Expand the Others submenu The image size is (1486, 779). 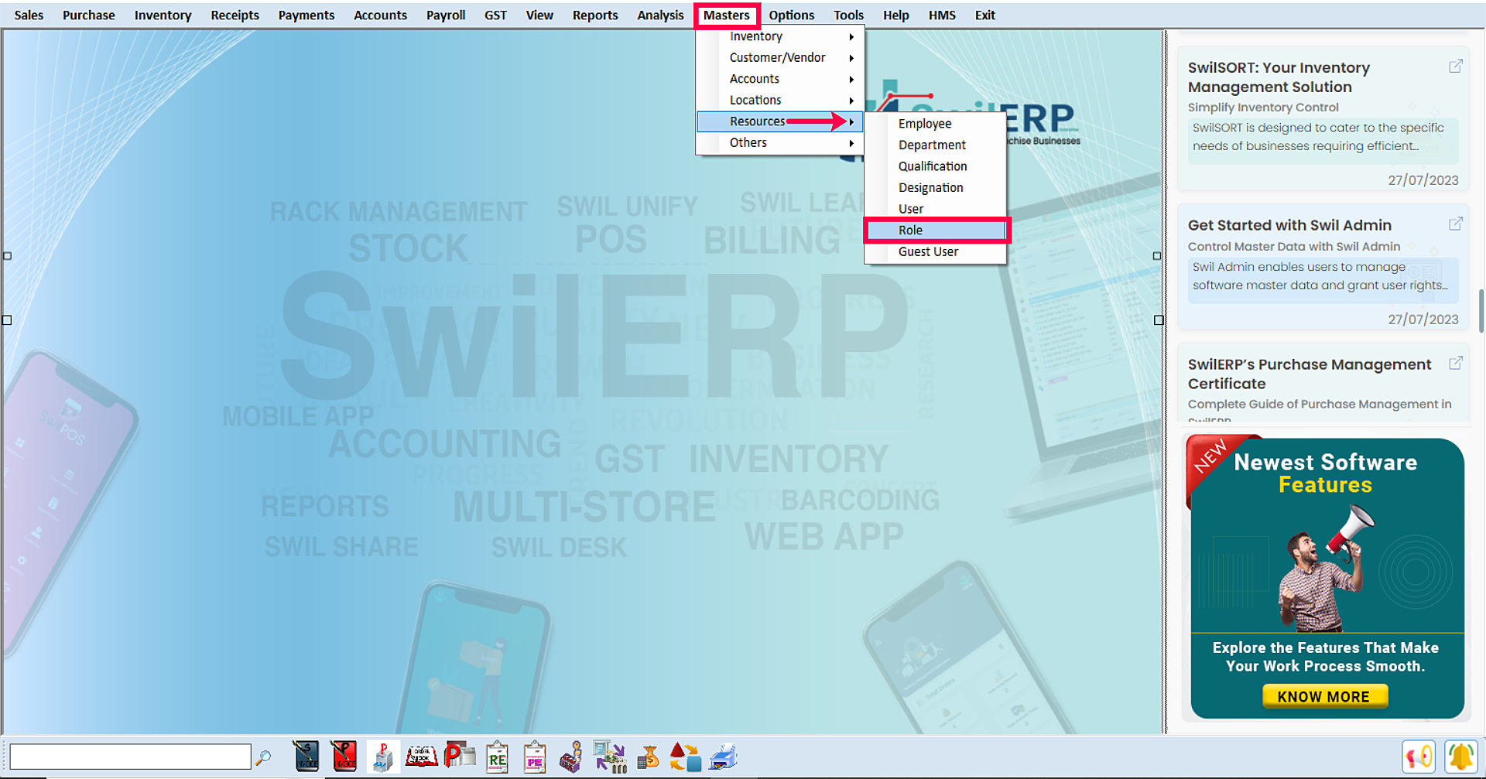[x=780, y=142]
